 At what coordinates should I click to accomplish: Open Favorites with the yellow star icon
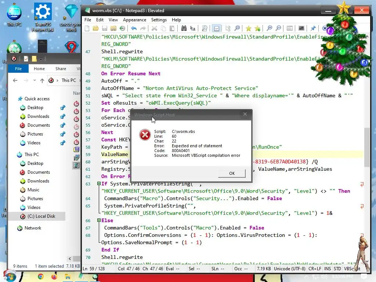pos(249,29)
